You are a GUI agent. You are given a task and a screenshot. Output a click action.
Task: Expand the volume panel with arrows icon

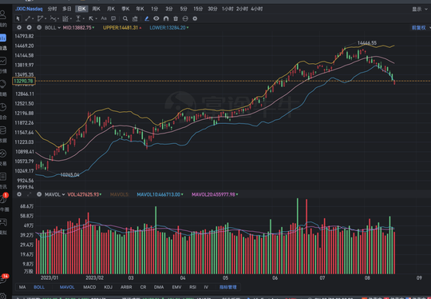click(30, 194)
